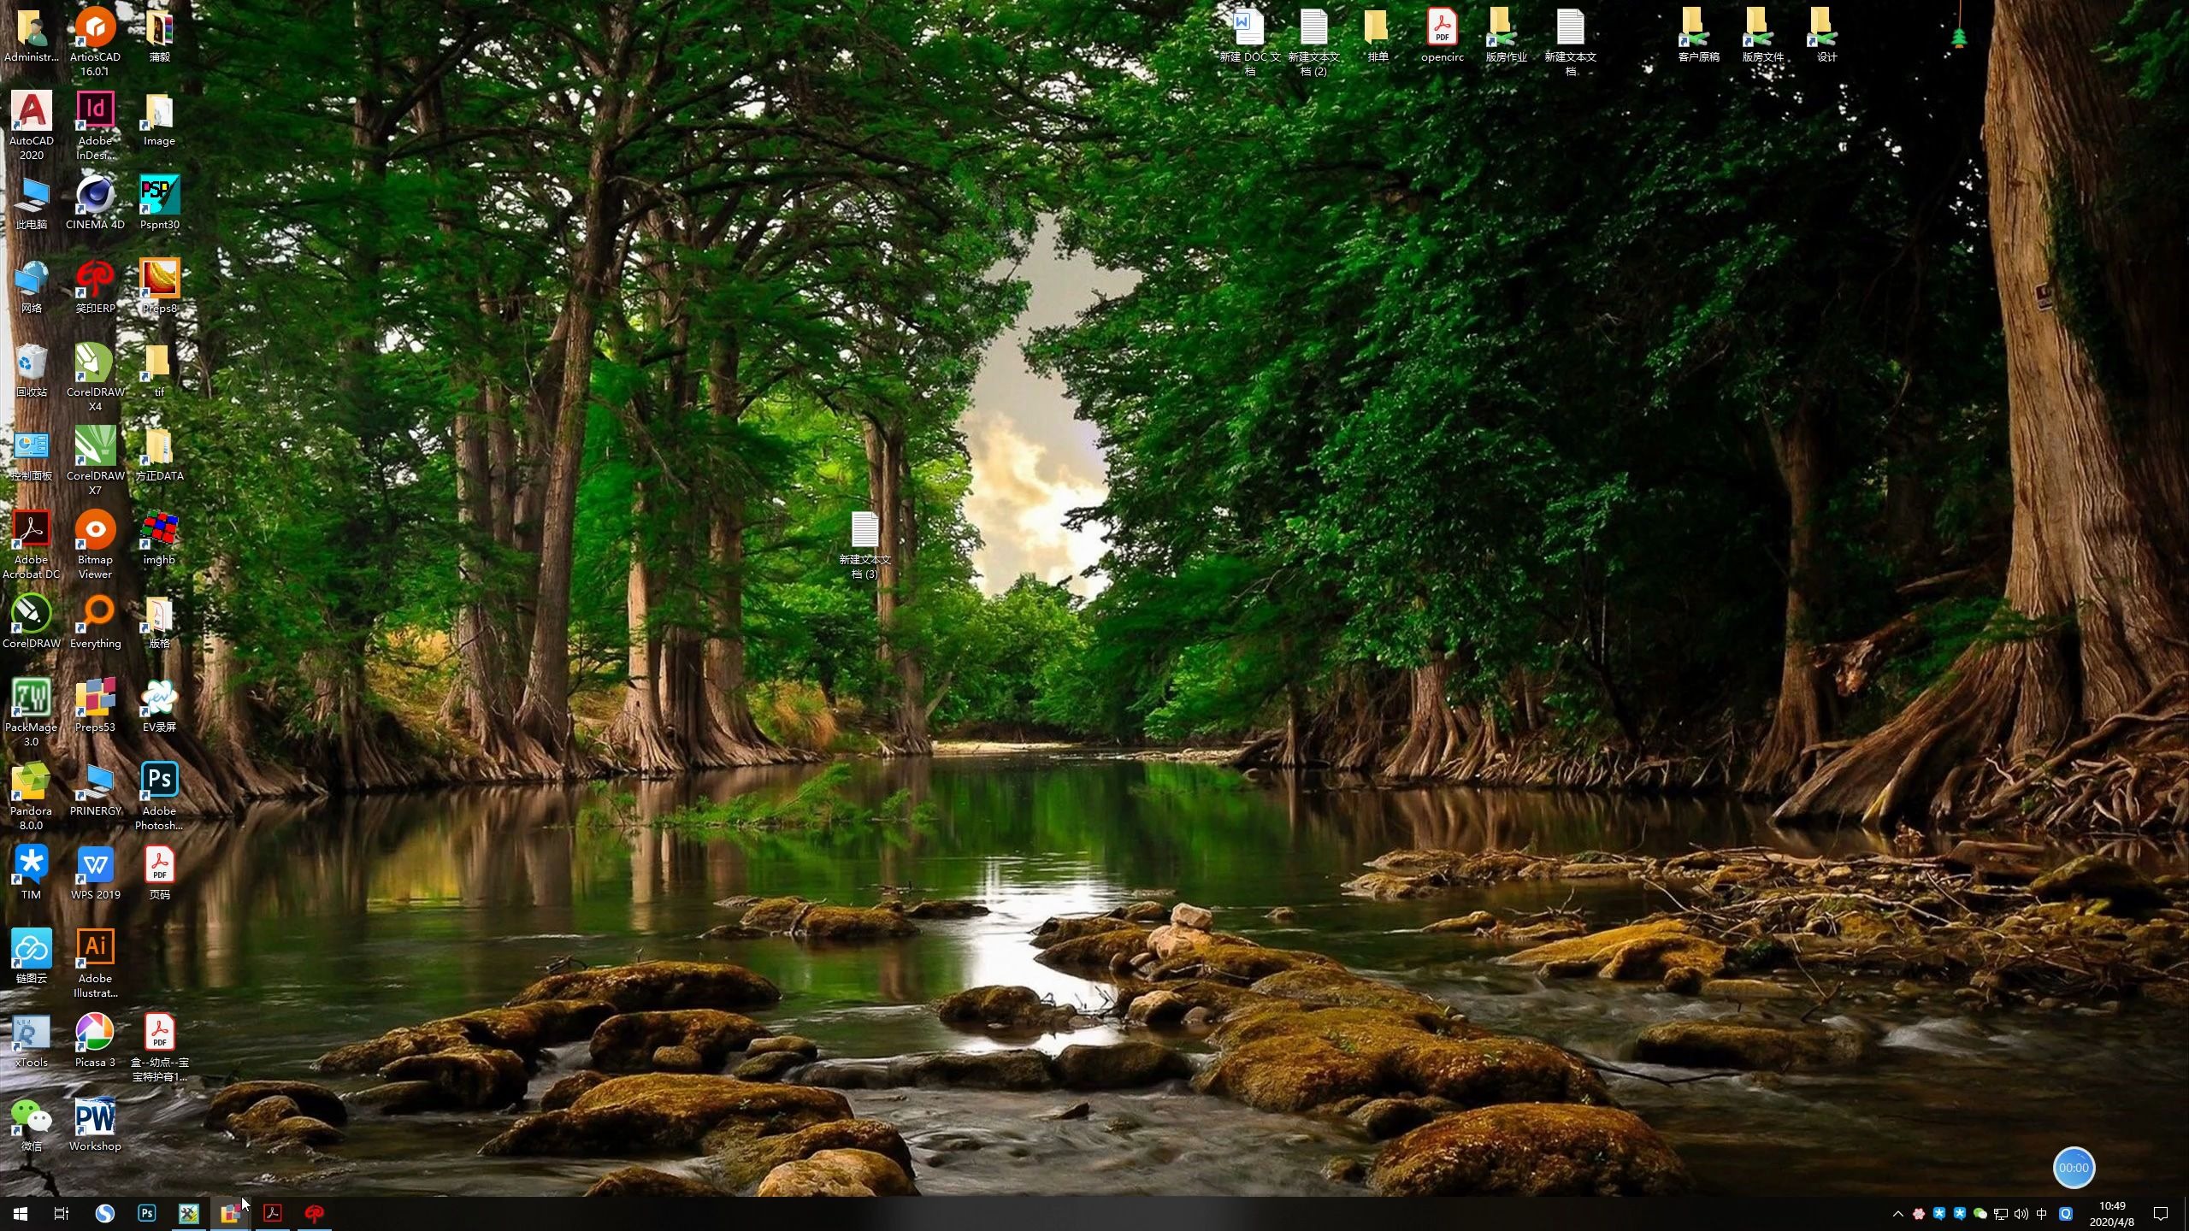Select the Picasa 3 shortcut
The width and height of the screenshot is (2189, 1231).
95,1032
